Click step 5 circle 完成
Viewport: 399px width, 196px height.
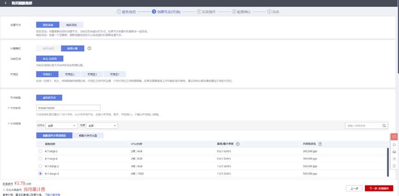(269, 12)
